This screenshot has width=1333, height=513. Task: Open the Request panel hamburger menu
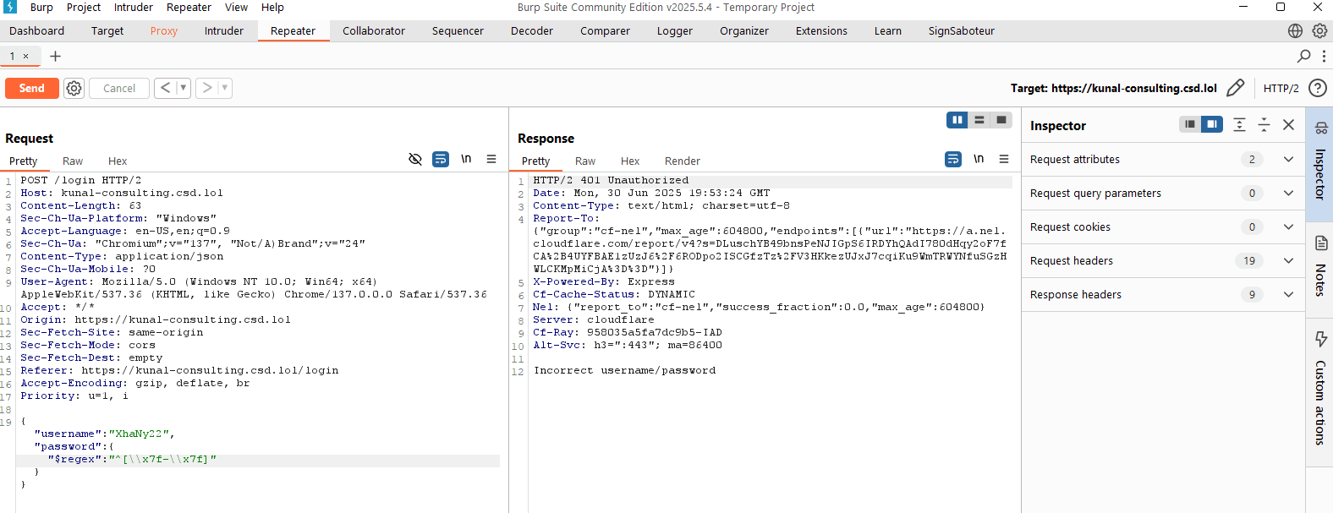coord(491,159)
